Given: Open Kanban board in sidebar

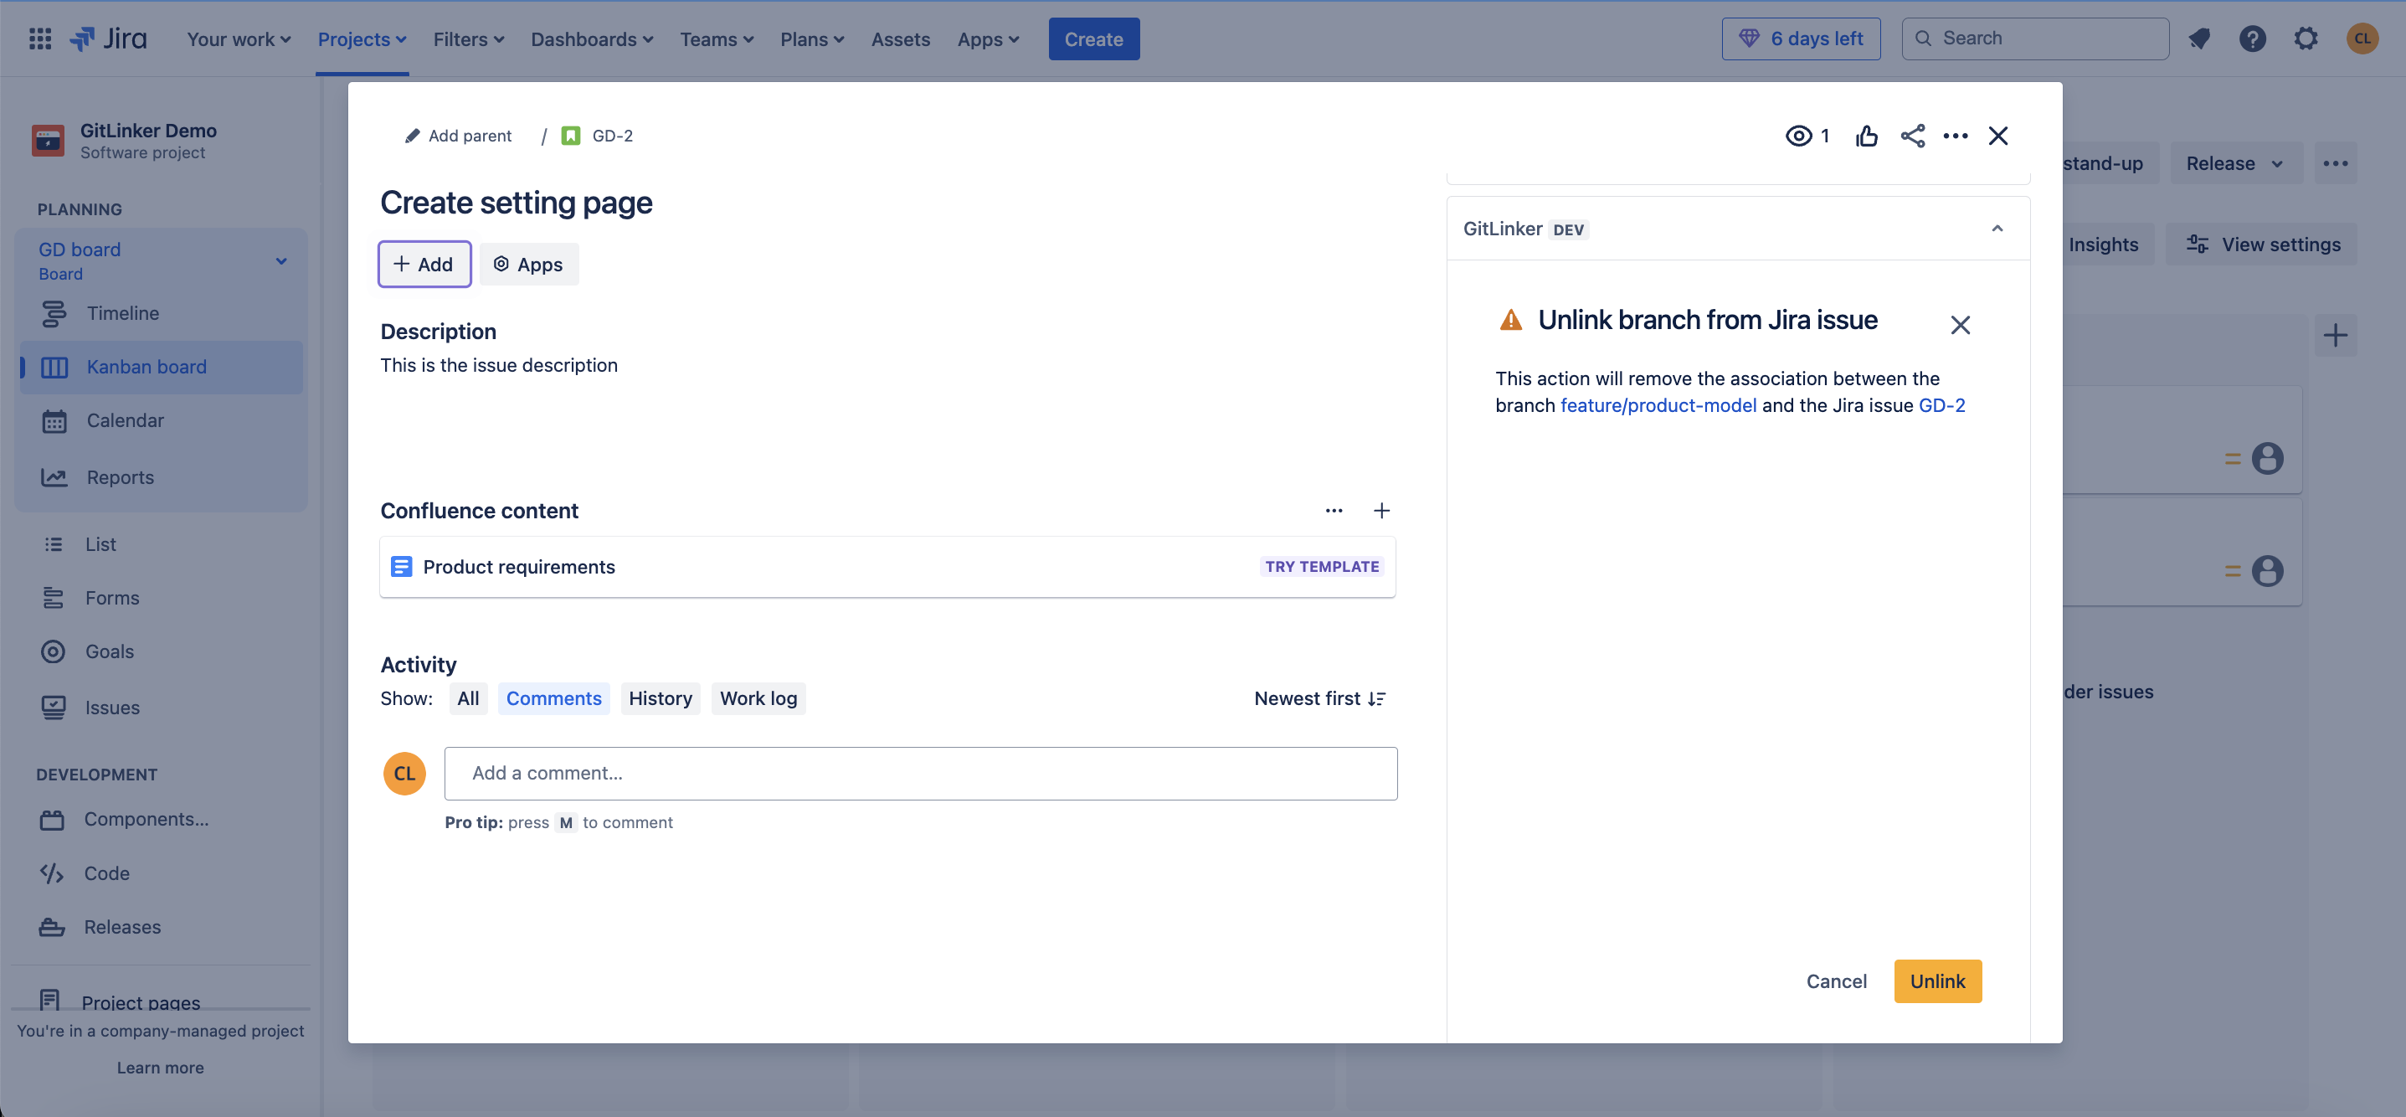Looking at the screenshot, I should coord(147,367).
